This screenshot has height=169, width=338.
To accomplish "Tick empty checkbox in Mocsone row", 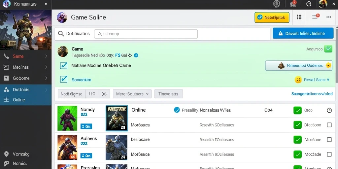I will pos(329,140).
